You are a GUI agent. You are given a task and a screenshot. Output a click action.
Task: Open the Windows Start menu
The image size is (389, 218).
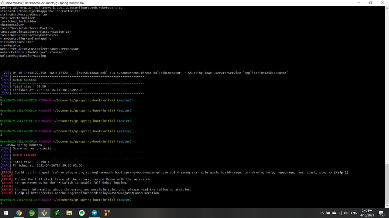click(x=6, y=213)
